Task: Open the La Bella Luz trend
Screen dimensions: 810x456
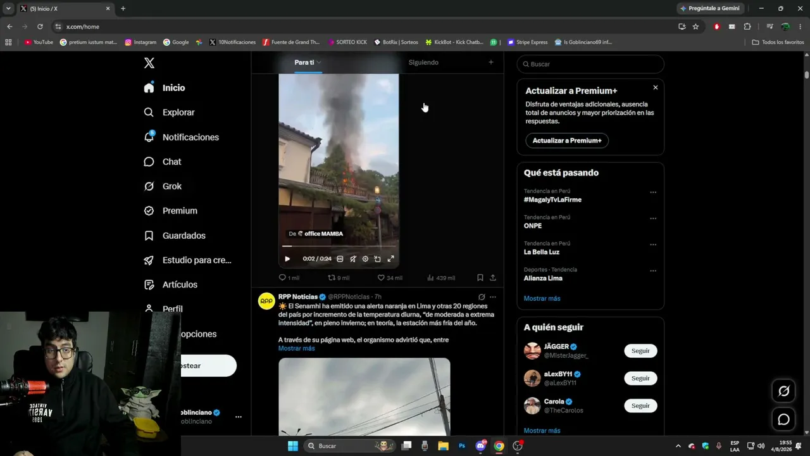Action: click(542, 252)
